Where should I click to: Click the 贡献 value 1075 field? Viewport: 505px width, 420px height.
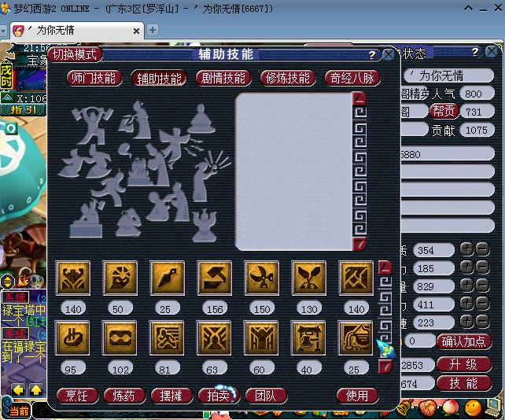coord(477,130)
